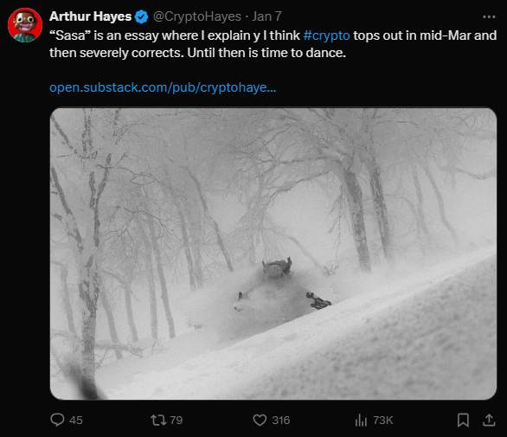Image resolution: width=507 pixels, height=437 pixels.
Task: Click the 316 likes count
Action: point(280,421)
